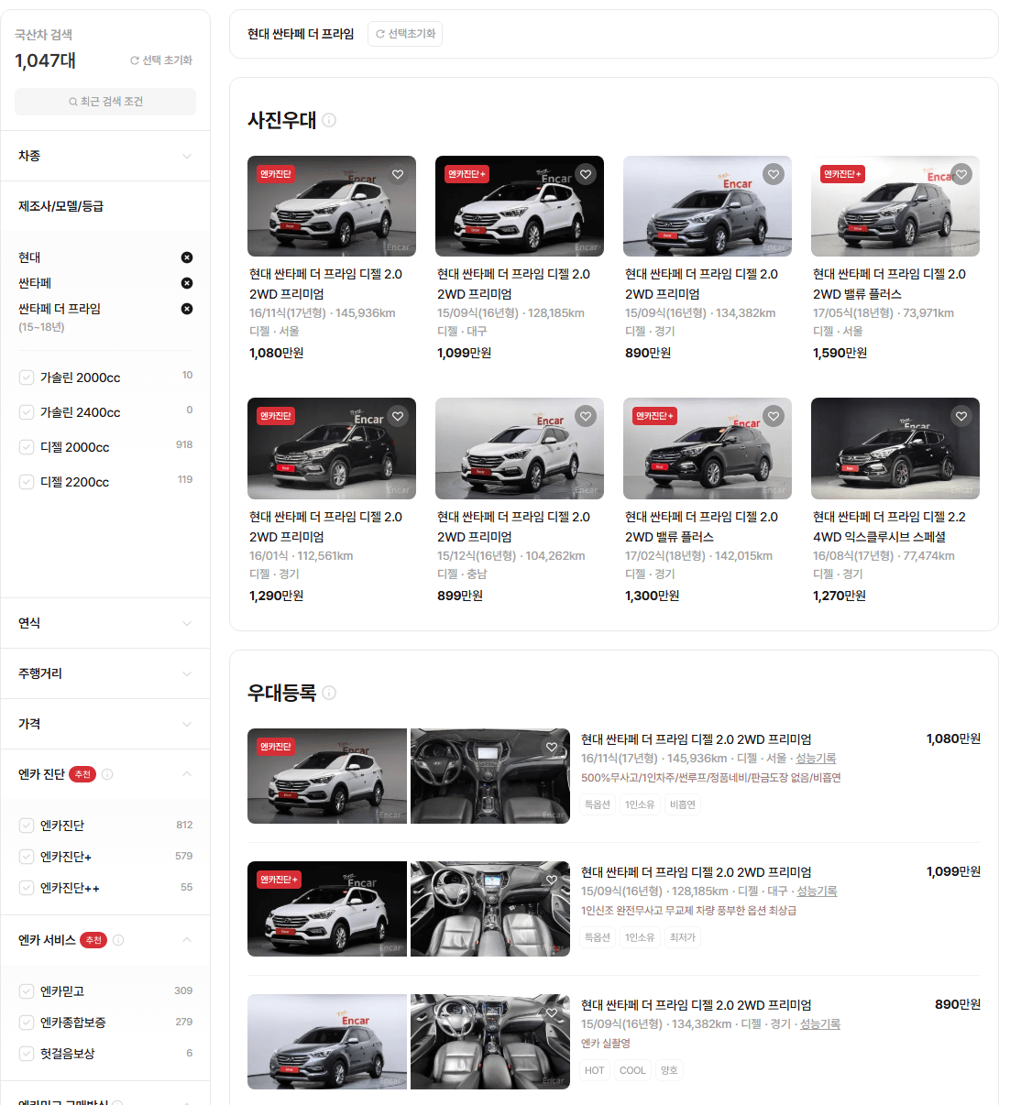
Task: Click the 2WD 밸류 플러스 title priced 1,590만원
Action: [889, 284]
